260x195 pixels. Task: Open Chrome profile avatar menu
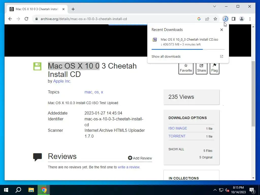coord(242,19)
